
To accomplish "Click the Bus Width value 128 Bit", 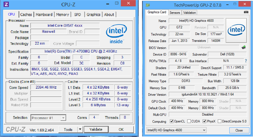I will (235, 81).
